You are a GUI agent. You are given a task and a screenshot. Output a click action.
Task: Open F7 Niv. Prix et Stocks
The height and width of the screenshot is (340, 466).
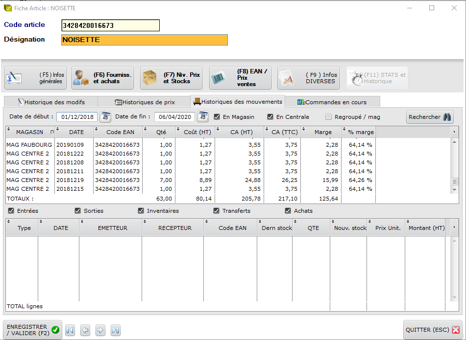point(171,78)
